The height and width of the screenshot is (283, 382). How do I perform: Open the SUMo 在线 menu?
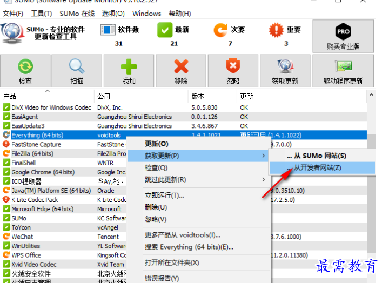(77, 14)
